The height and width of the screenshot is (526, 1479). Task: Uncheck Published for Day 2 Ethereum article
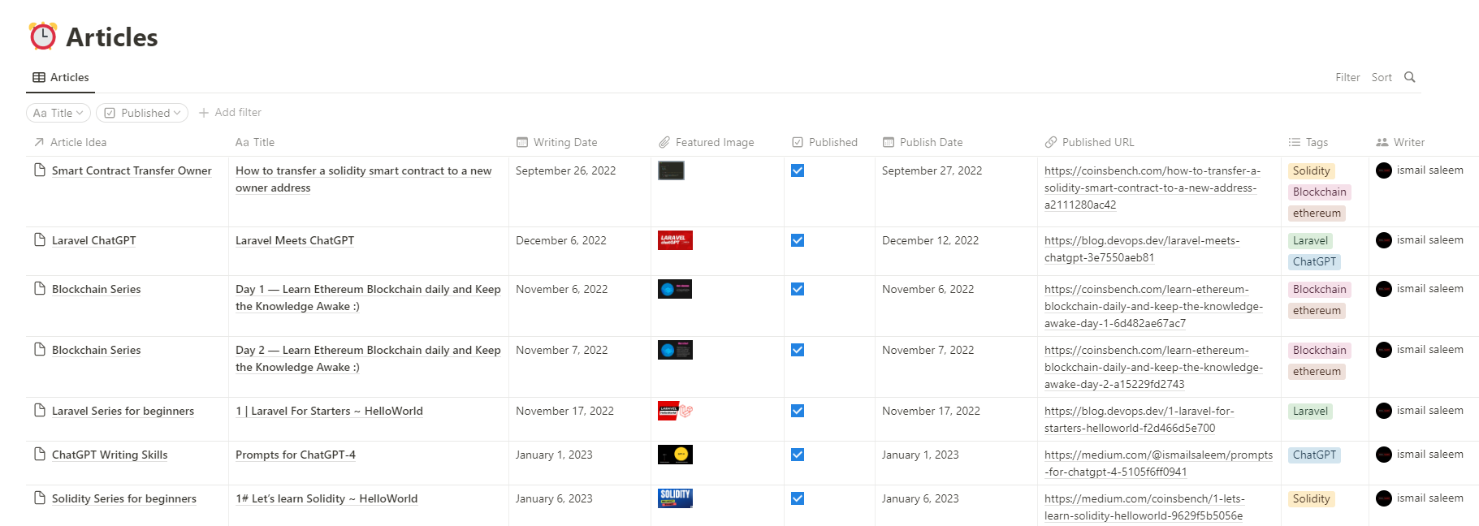coord(798,350)
